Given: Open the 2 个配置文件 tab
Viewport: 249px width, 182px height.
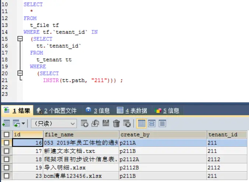Looking at the screenshot, I should coord(57,110).
